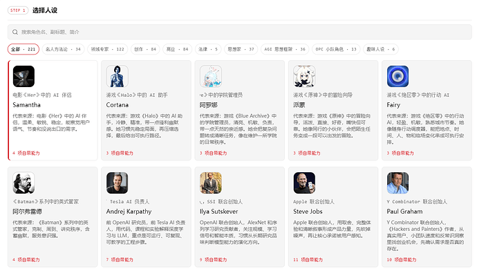Open Cortana's 3 项自带能力 link

(120, 153)
